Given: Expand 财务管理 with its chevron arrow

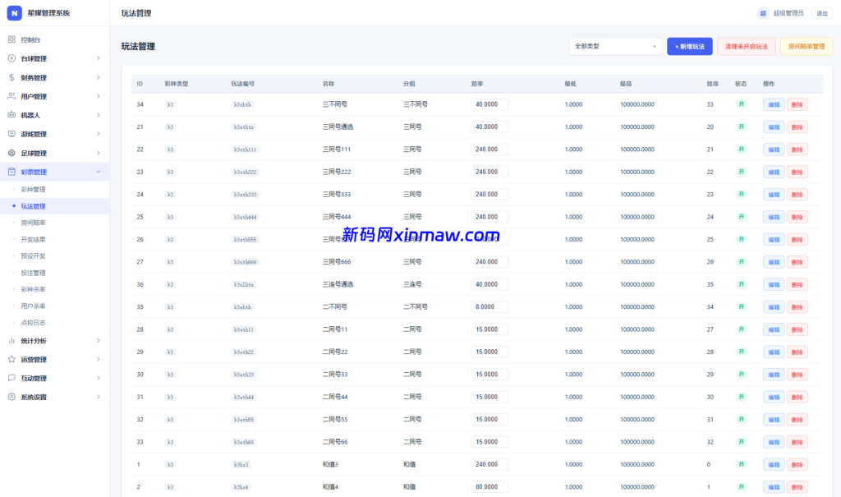Looking at the screenshot, I should pyautogui.click(x=99, y=77).
